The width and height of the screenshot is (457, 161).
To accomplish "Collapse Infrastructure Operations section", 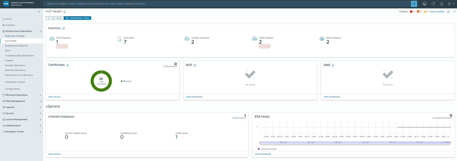I will pos(41,31).
